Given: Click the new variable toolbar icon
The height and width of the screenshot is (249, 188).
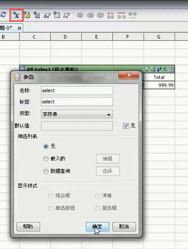Looking at the screenshot, I should tap(17, 15).
